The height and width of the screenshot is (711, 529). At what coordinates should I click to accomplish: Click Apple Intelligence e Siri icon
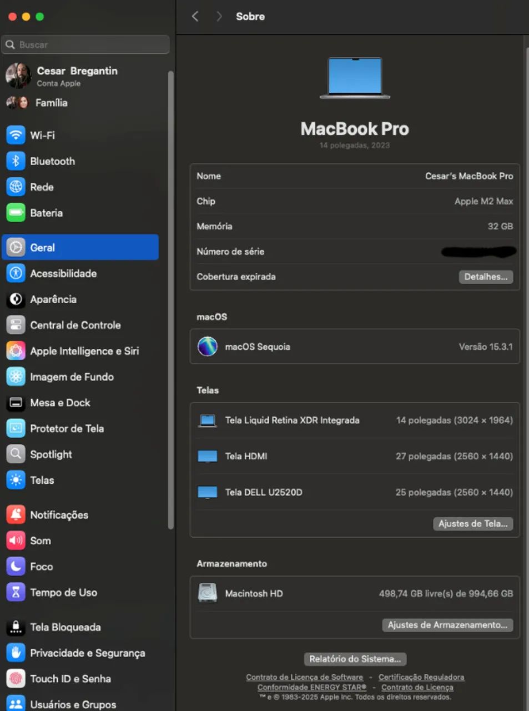tap(16, 351)
